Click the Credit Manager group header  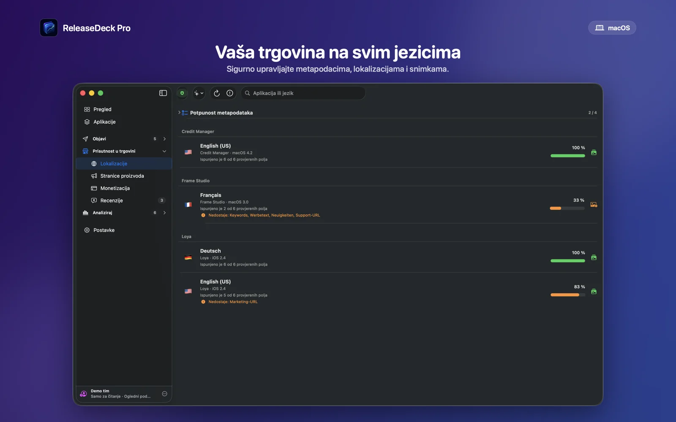click(198, 132)
